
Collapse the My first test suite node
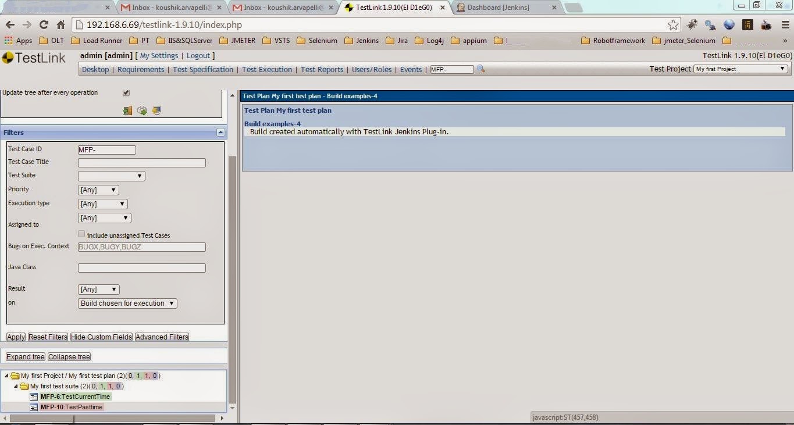tap(16, 386)
